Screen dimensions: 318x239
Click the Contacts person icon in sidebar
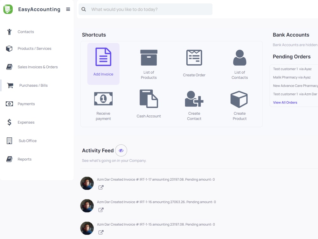point(9,32)
